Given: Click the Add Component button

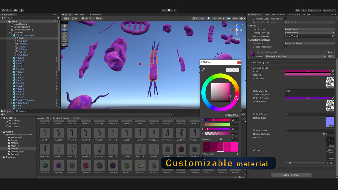Looking at the screenshot, I should [x=291, y=175].
